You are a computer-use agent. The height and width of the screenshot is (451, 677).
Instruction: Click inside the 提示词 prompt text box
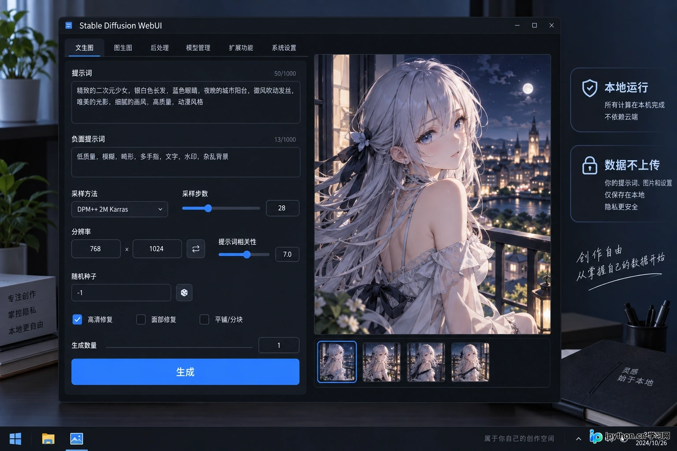186,102
